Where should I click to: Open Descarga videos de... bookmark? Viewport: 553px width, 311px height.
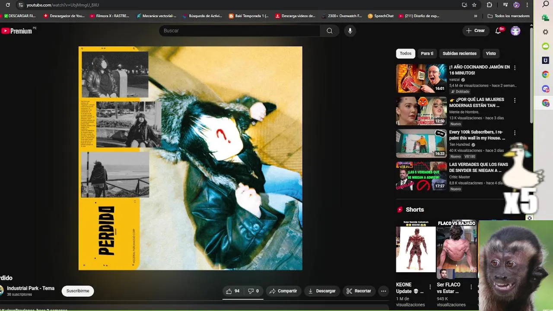tap(295, 16)
